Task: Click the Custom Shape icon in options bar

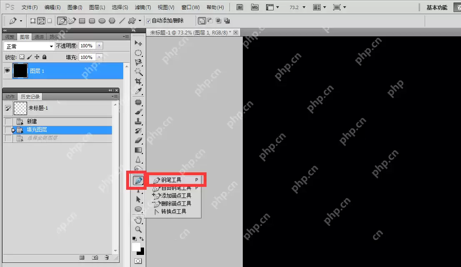Action: click(132, 20)
